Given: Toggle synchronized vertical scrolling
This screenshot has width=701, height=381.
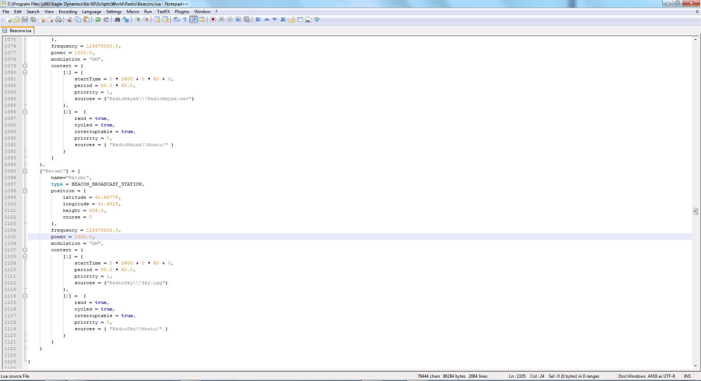Looking at the screenshot, I should click(157, 20).
